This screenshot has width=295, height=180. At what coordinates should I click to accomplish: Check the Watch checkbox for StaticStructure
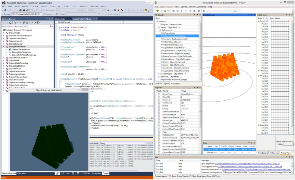point(159,135)
